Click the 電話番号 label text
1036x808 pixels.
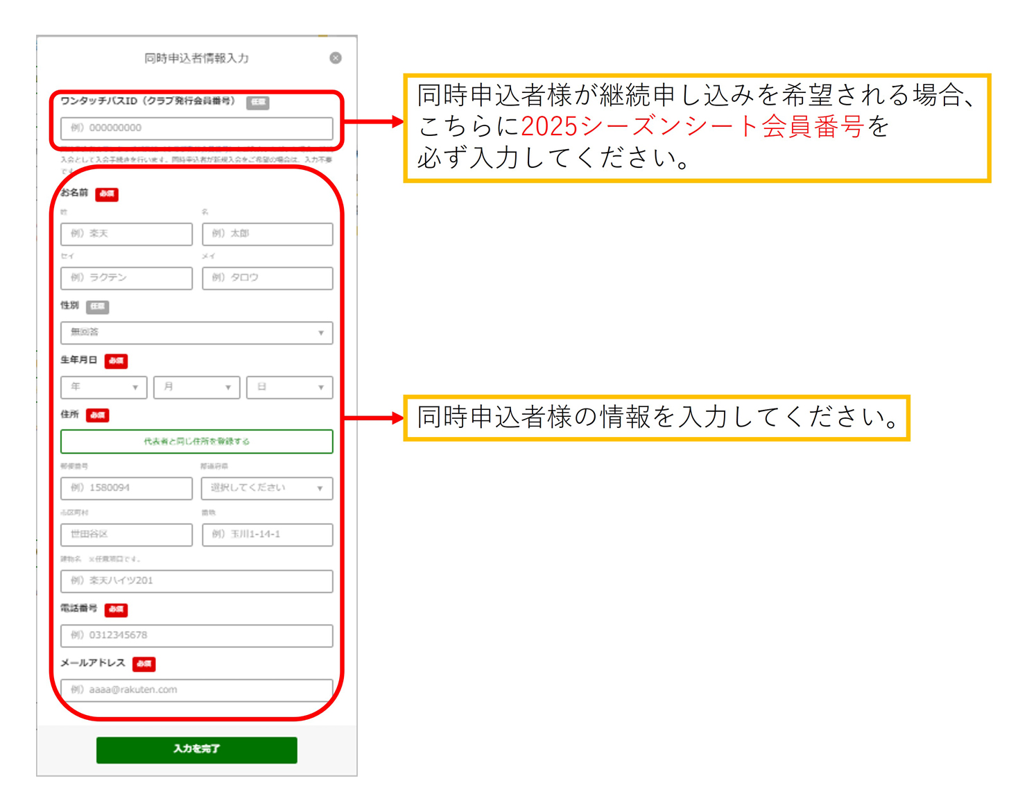[x=78, y=608]
